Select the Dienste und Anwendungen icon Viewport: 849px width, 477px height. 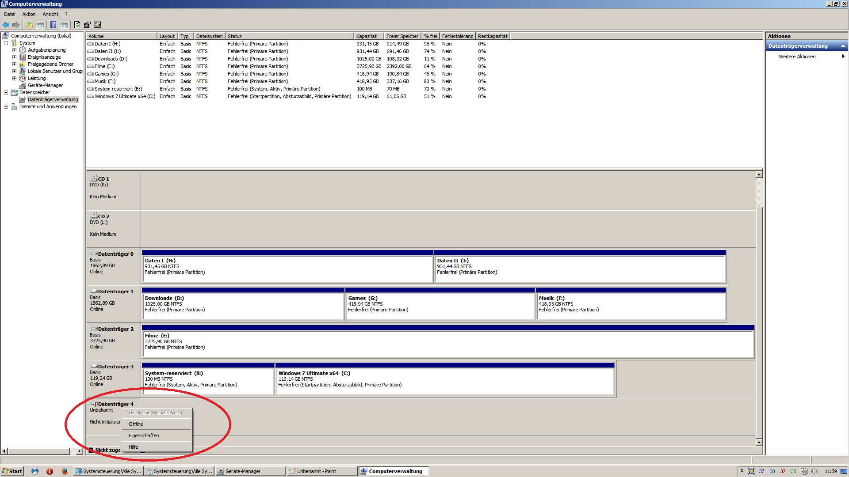(14, 106)
